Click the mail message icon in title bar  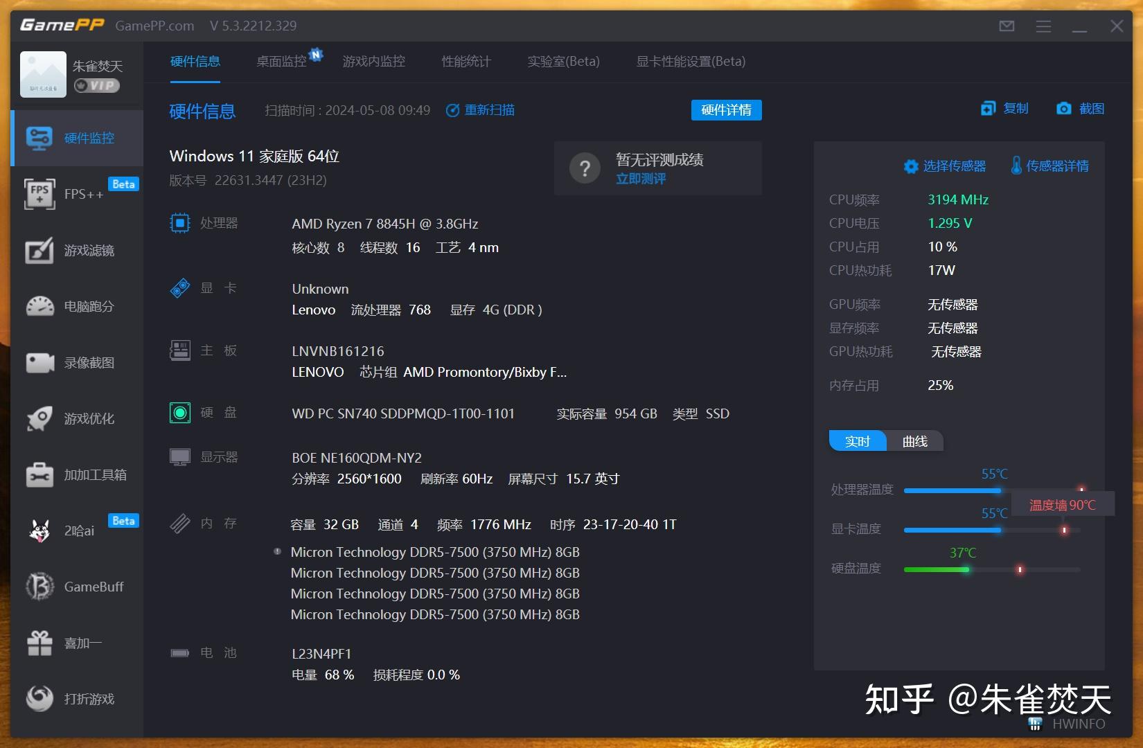point(1007,26)
